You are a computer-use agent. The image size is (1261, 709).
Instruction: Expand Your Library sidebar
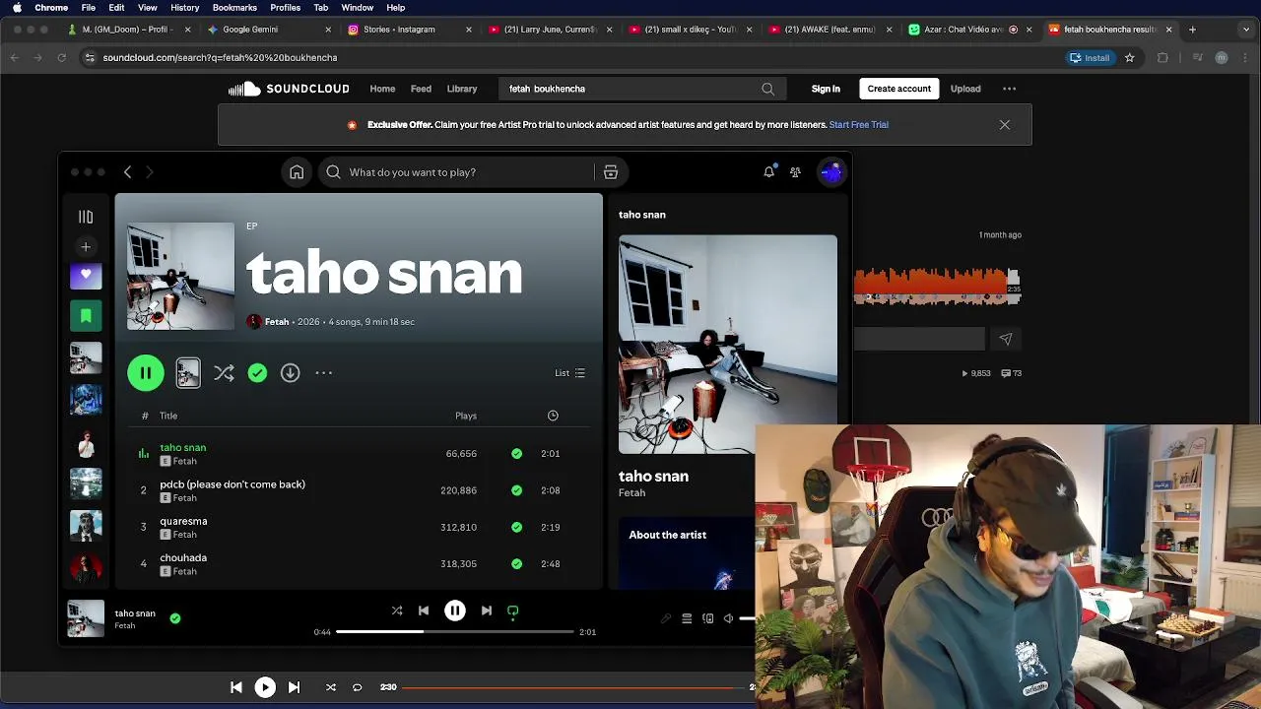(86, 217)
